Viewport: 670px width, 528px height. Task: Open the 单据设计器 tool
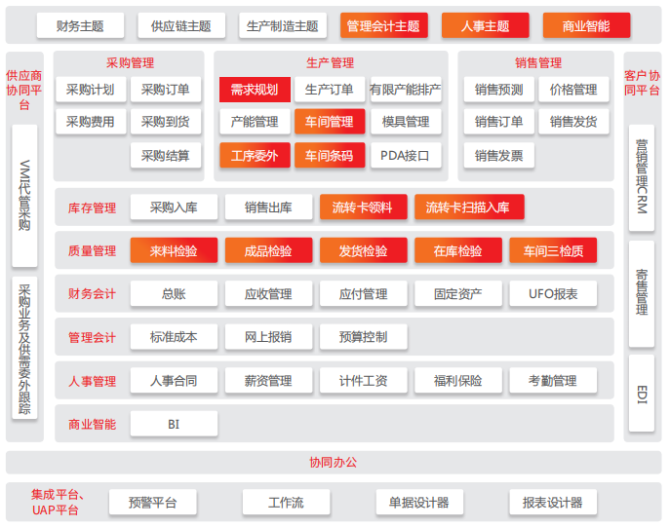(x=419, y=504)
